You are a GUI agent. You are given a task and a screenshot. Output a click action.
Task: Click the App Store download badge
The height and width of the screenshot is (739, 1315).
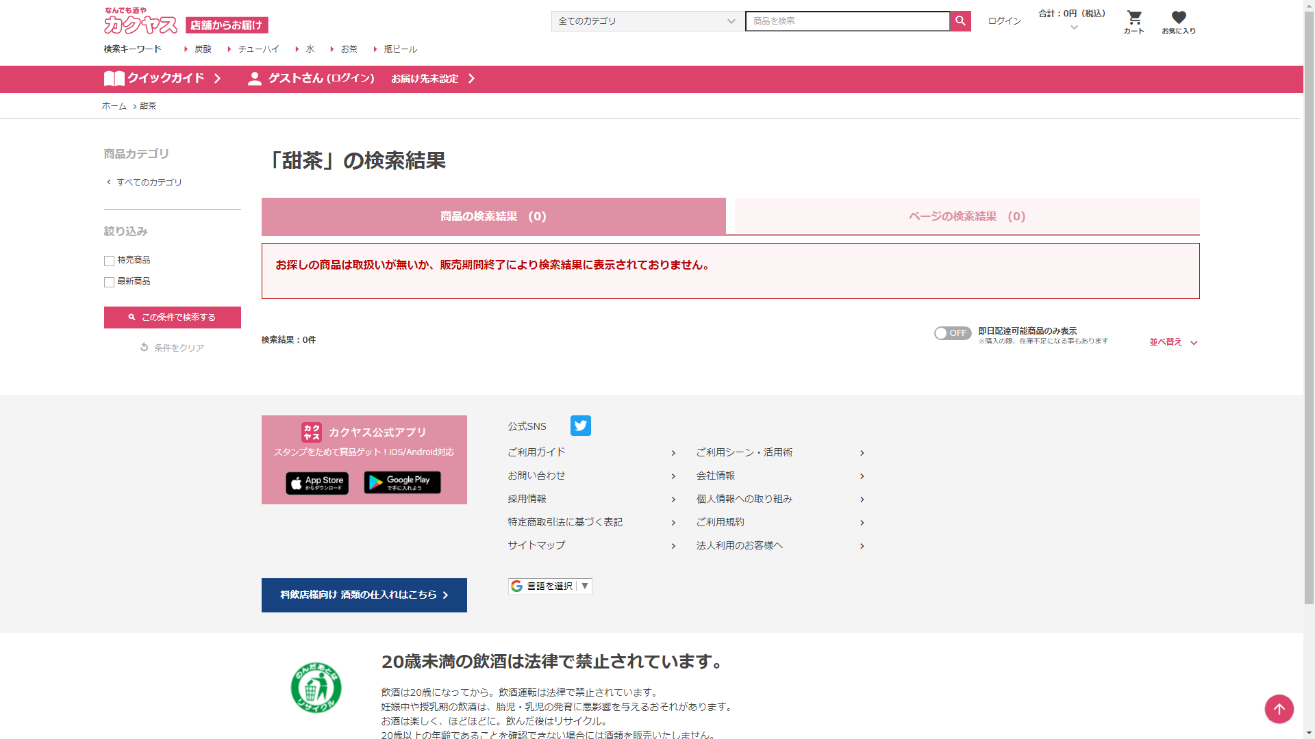pos(317,483)
